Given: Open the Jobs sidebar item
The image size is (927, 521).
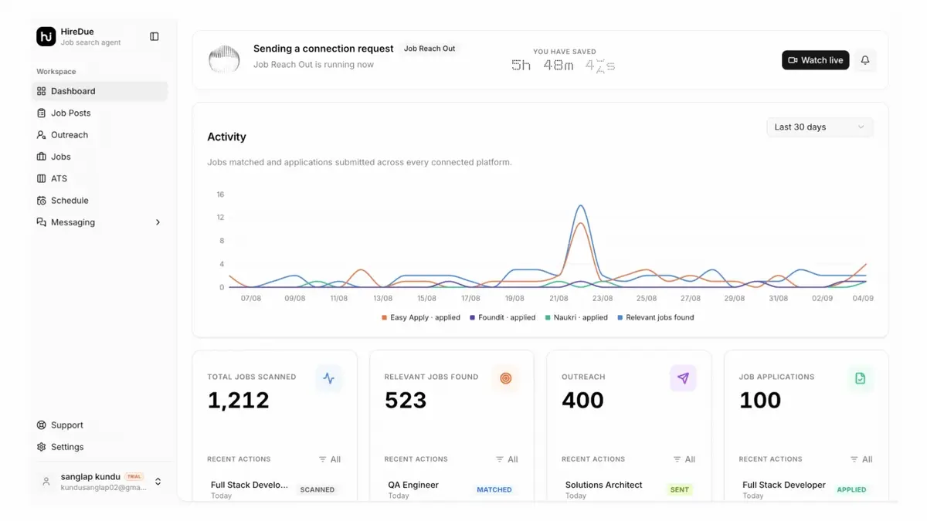Looking at the screenshot, I should click(x=100, y=157).
